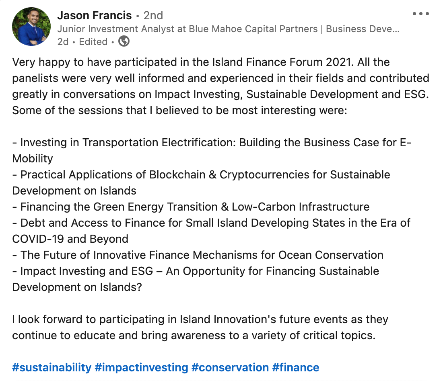Click the #conservation hashtag
Viewport: 441px width, 381px height.
point(230,367)
